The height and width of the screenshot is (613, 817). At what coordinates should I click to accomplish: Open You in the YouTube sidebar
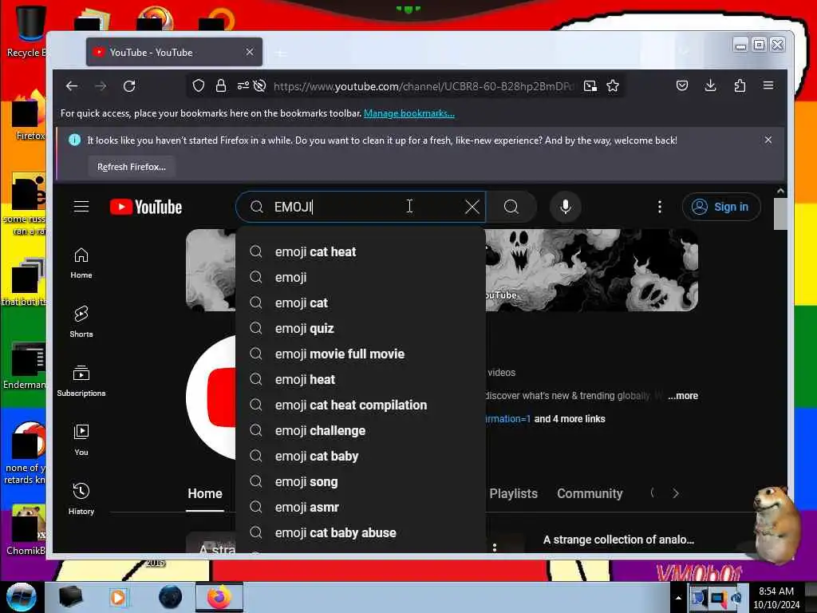click(x=81, y=440)
